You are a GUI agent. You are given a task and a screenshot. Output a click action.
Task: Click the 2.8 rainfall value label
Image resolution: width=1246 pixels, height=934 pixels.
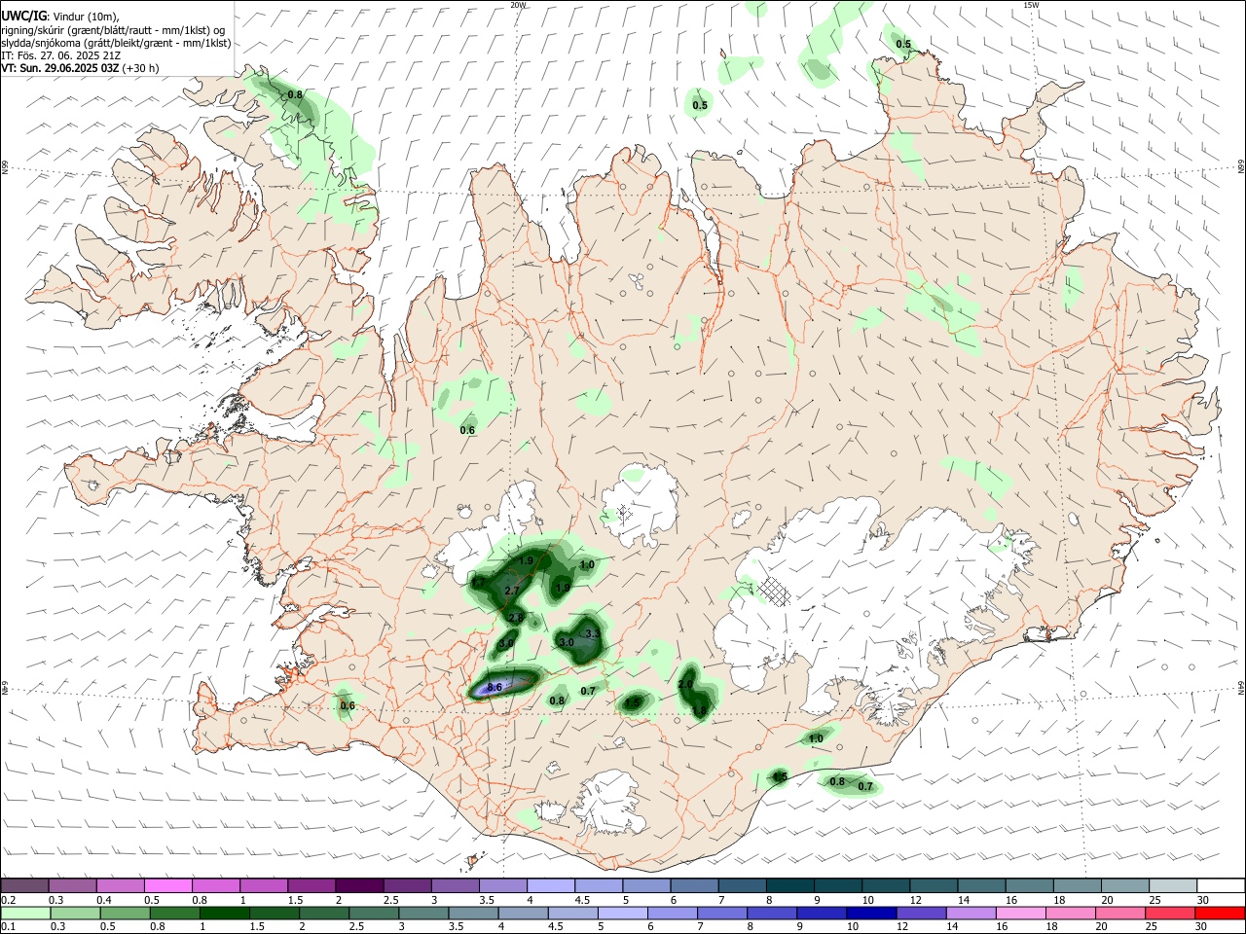[x=516, y=618]
